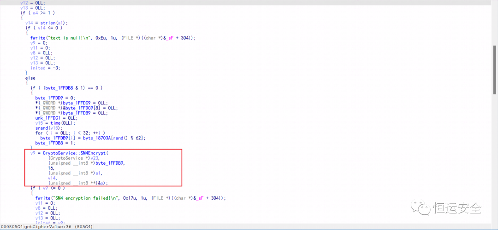Click the inited = -3 assignment line
Screen dimensions: 498x230
point(45,68)
